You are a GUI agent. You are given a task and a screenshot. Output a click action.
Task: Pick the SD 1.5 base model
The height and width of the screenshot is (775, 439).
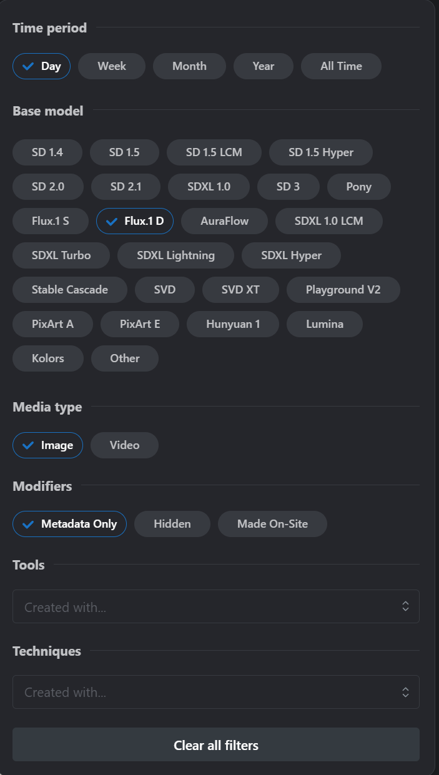[124, 152]
